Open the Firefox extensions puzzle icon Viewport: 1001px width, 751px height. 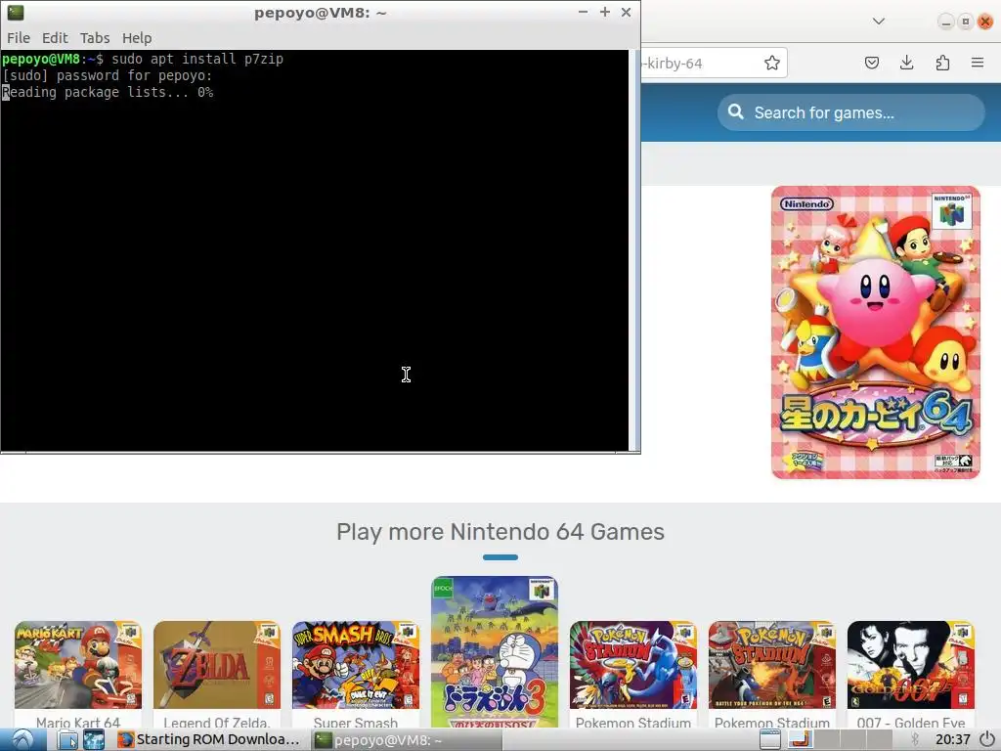pyautogui.click(x=942, y=63)
